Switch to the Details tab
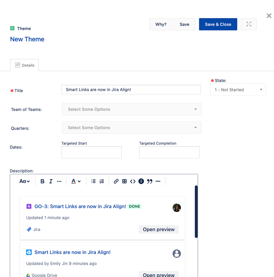The height and width of the screenshot is (277, 274). click(25, 65)
